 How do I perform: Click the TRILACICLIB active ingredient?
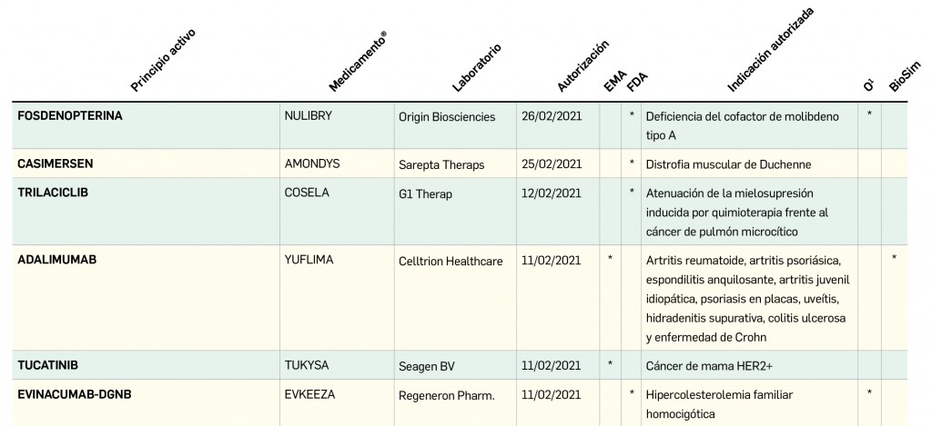pos(53,193)
